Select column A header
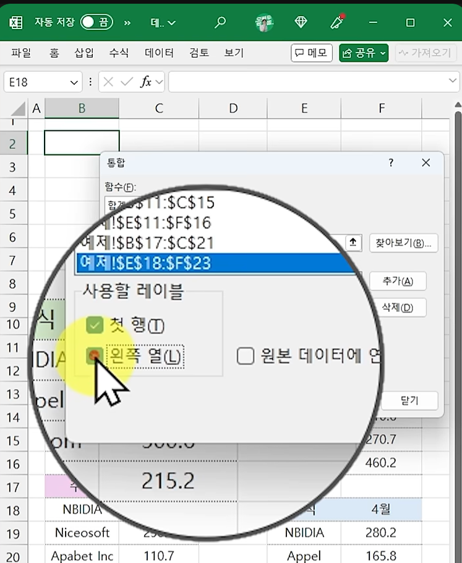 coord(36,108)
